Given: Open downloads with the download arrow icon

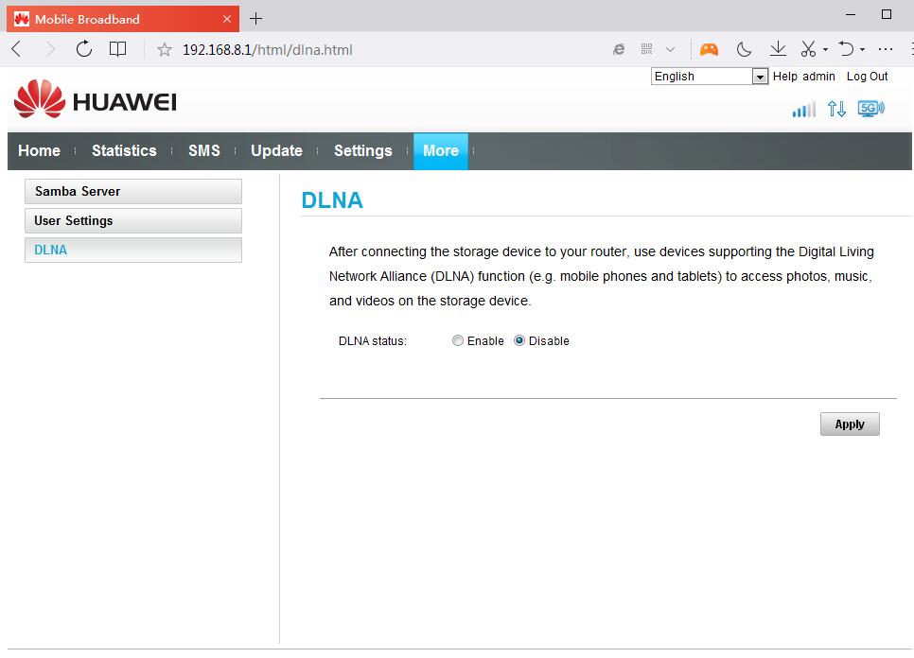Looking at the screenshot, I should coord(778,49).
